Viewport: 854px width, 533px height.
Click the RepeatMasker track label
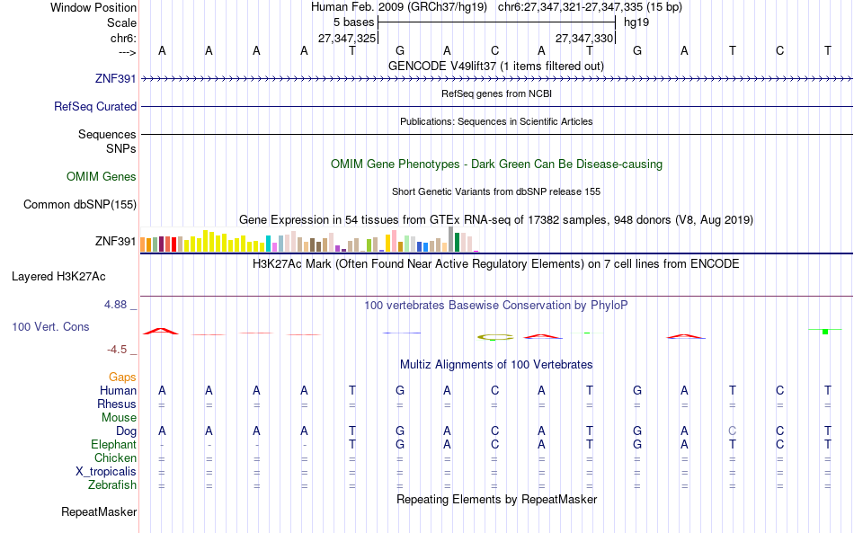point(99,511)
